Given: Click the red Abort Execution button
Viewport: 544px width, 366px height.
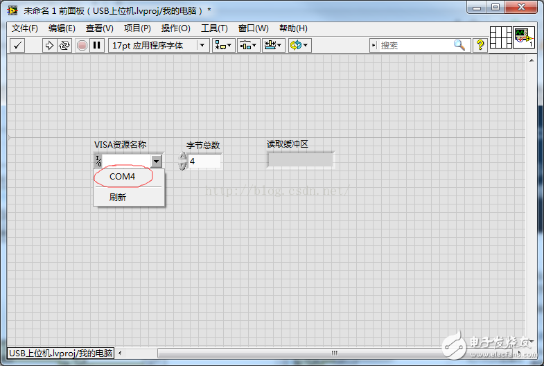Looking at the screenshot, I should coord(82,46).
